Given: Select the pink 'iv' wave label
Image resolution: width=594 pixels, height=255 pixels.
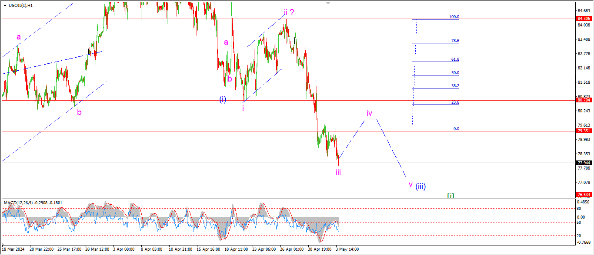Looking at the screenshot, I should pyautogui.click(x=369, y=113).
